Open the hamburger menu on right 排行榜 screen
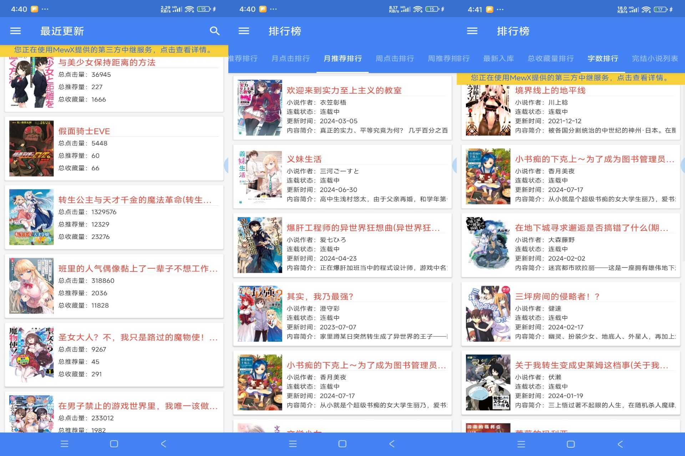The image size is (685, 456). pos(472,31)
